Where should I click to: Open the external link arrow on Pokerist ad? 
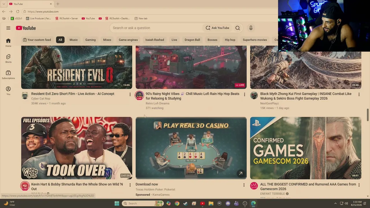(x=240, y=173)
